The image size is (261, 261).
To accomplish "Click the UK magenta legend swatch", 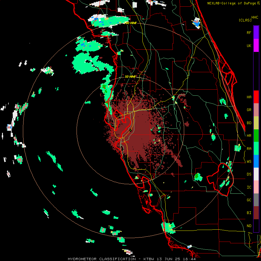I will coord(256,46).
